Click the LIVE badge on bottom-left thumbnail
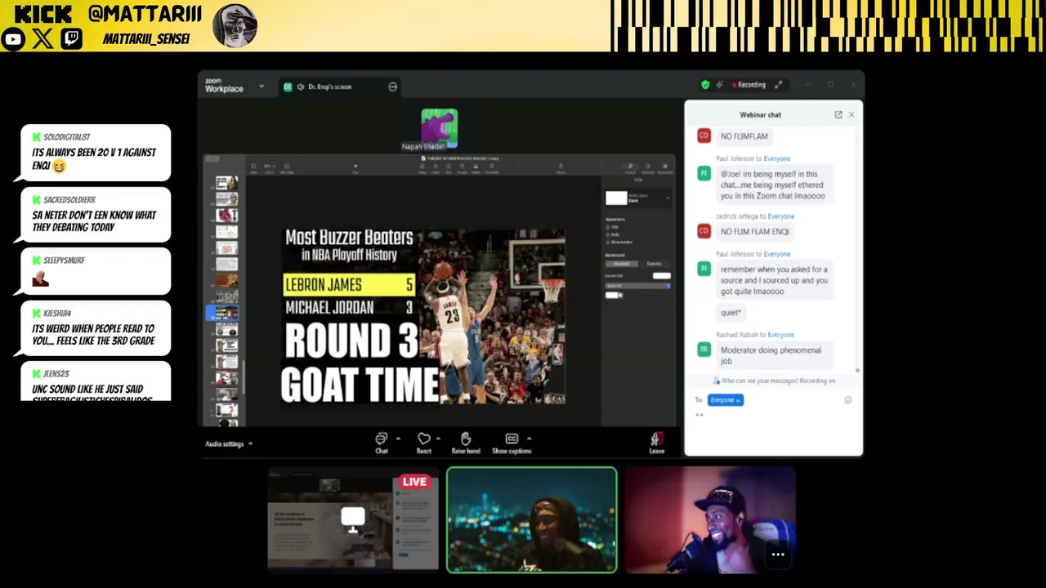Viewport: 1046px width, 588px height. 414,482
